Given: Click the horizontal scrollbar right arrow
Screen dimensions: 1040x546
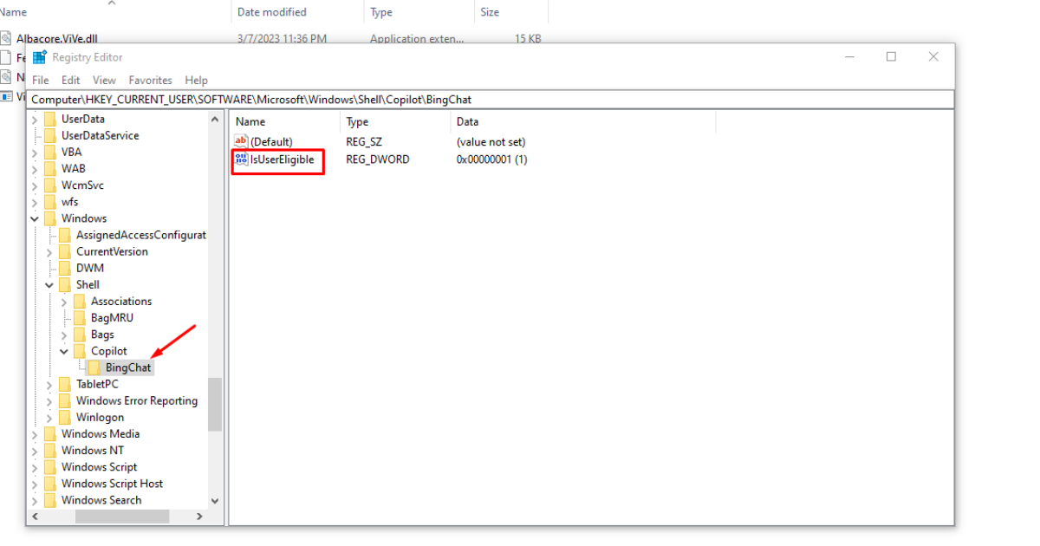Looking at the screenshot, I should 199,517.
